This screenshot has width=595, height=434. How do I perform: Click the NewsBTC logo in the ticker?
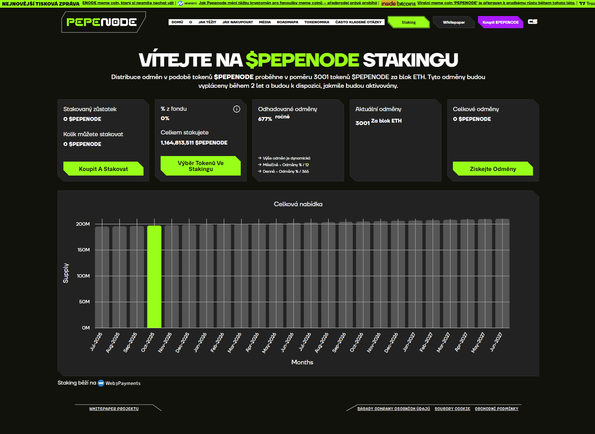coord(188,3)
